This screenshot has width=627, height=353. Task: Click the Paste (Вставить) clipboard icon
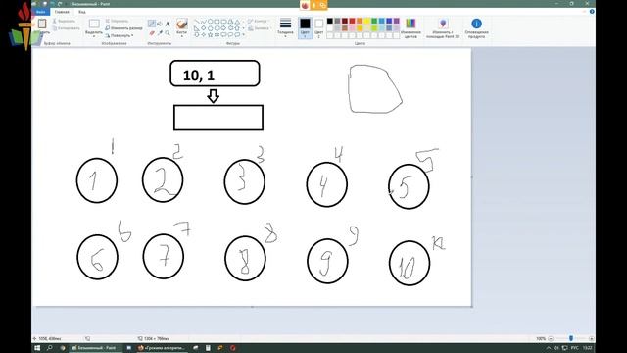[42, 24]
